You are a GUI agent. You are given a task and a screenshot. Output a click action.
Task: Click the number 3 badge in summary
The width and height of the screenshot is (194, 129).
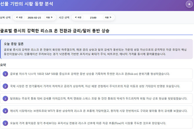5,99
